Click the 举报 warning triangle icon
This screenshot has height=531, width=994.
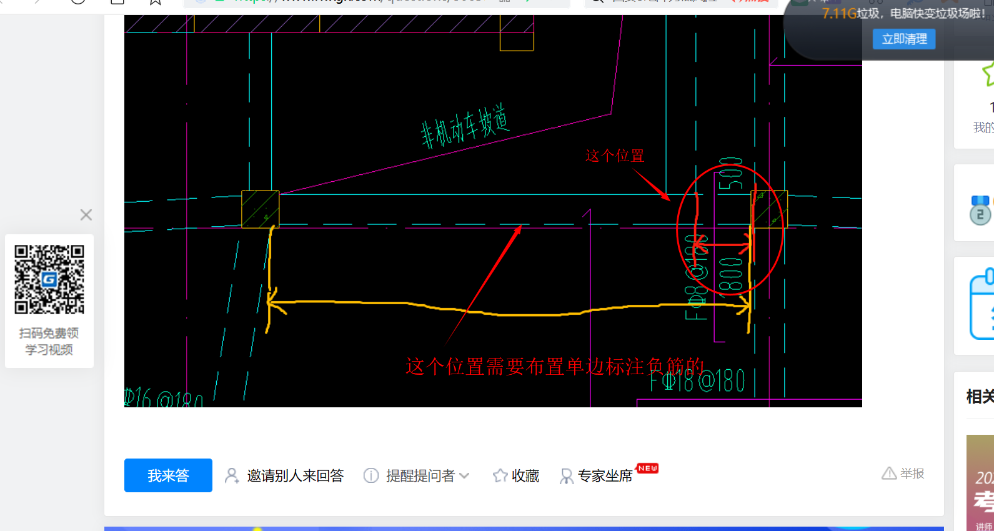click(x=889, y=474)
